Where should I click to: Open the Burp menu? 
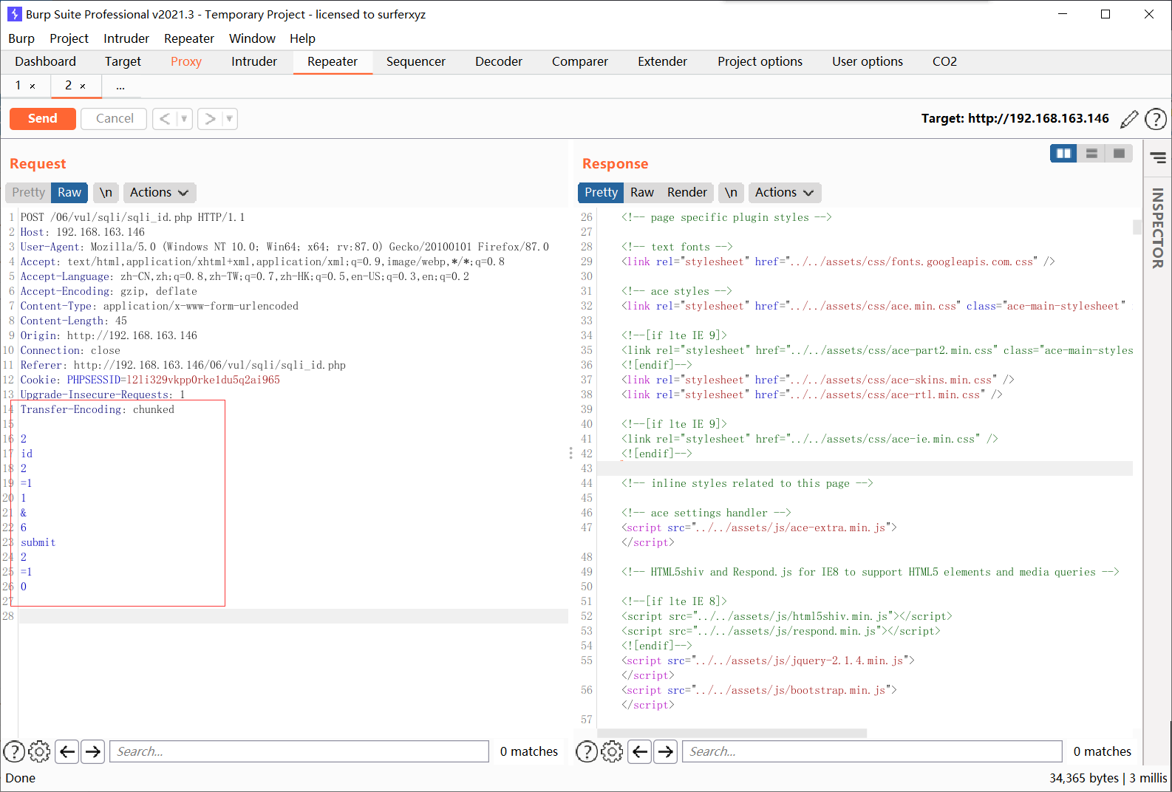pos(21,38)
